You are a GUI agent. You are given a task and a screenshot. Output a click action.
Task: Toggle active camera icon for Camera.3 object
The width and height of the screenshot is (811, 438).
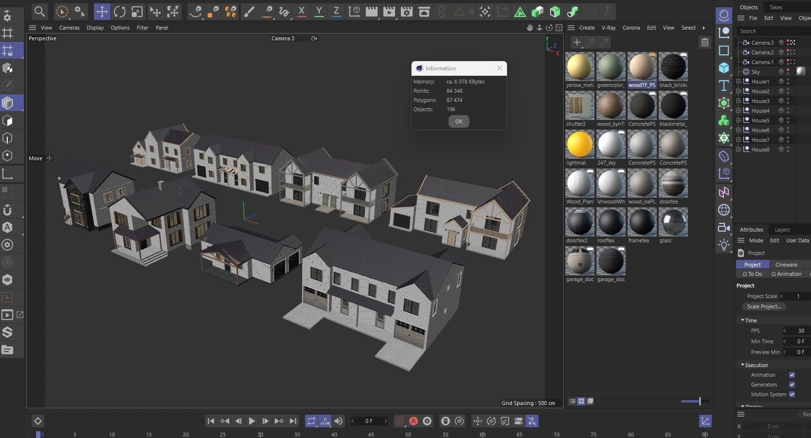[792, 43]
